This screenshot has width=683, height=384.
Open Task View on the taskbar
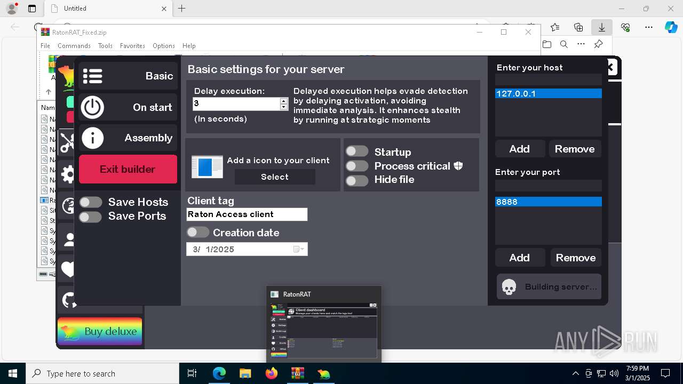pyautogui.click(x=193, y=373)
